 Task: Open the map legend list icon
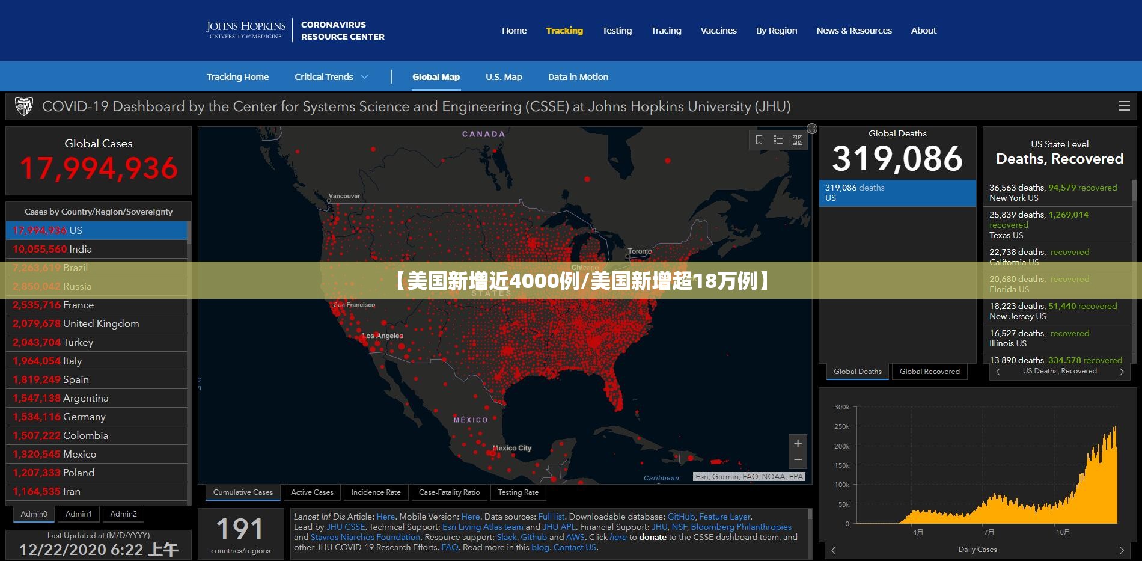778,140
